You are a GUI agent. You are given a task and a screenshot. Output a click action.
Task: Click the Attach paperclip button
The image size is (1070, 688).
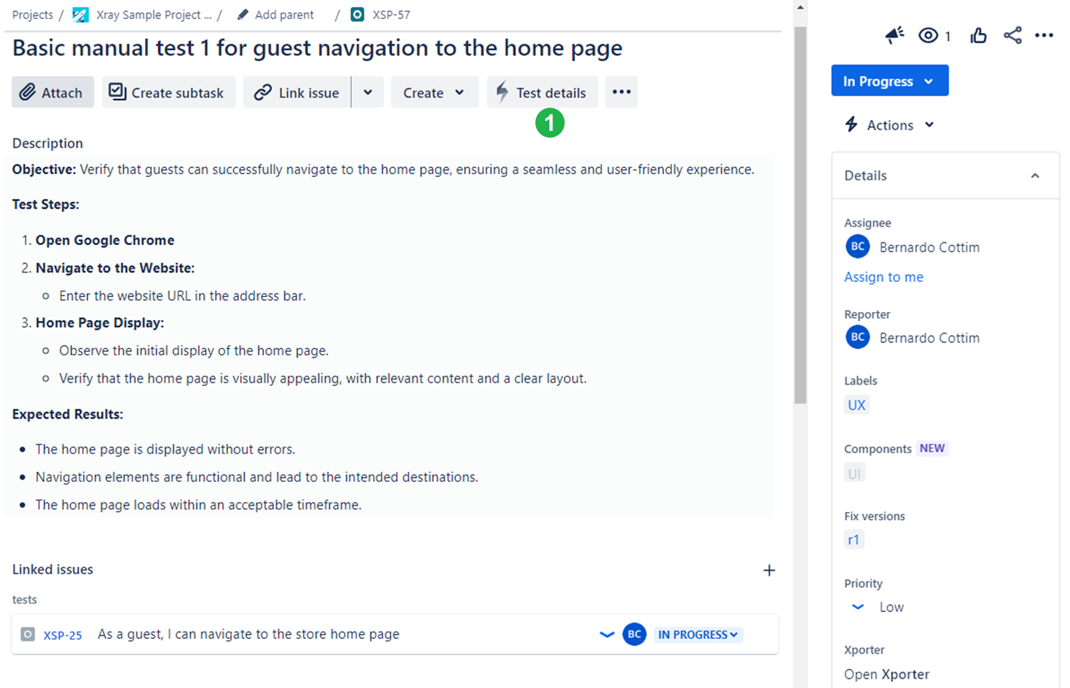[x=53, y=92]
